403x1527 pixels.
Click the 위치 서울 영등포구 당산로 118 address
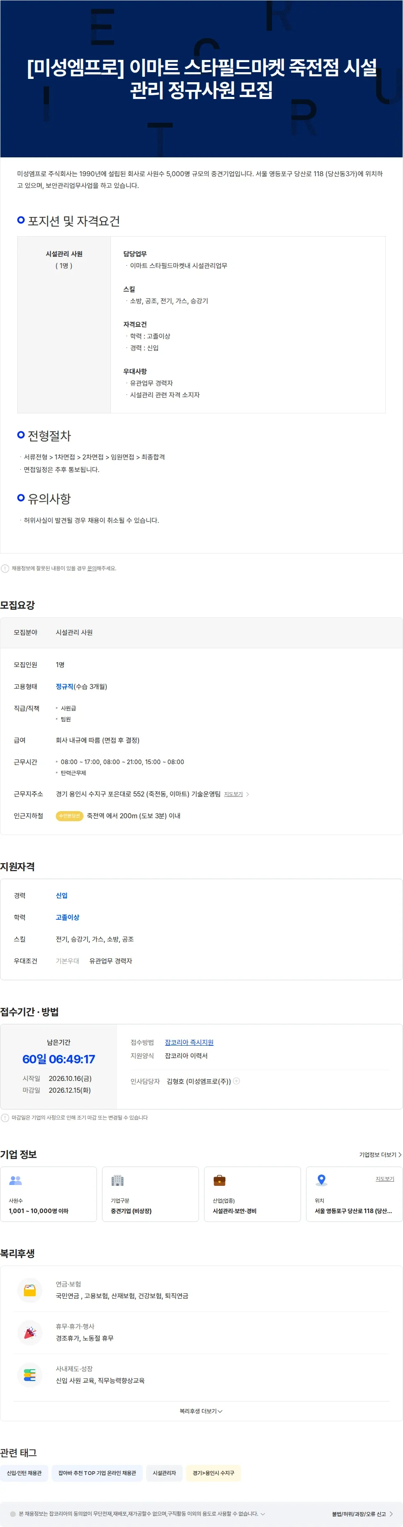[x=353, y=1211]
